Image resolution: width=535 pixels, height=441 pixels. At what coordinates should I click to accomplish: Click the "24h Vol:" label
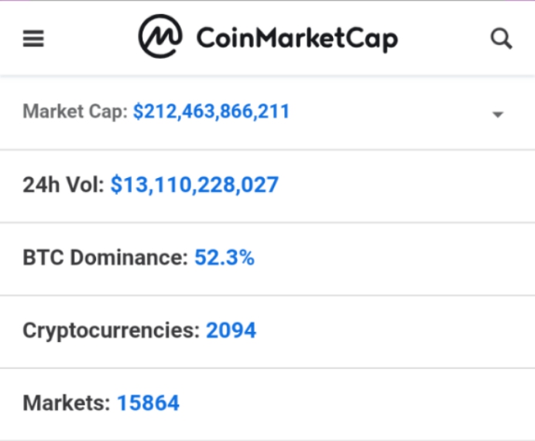(x=63, y=185)
